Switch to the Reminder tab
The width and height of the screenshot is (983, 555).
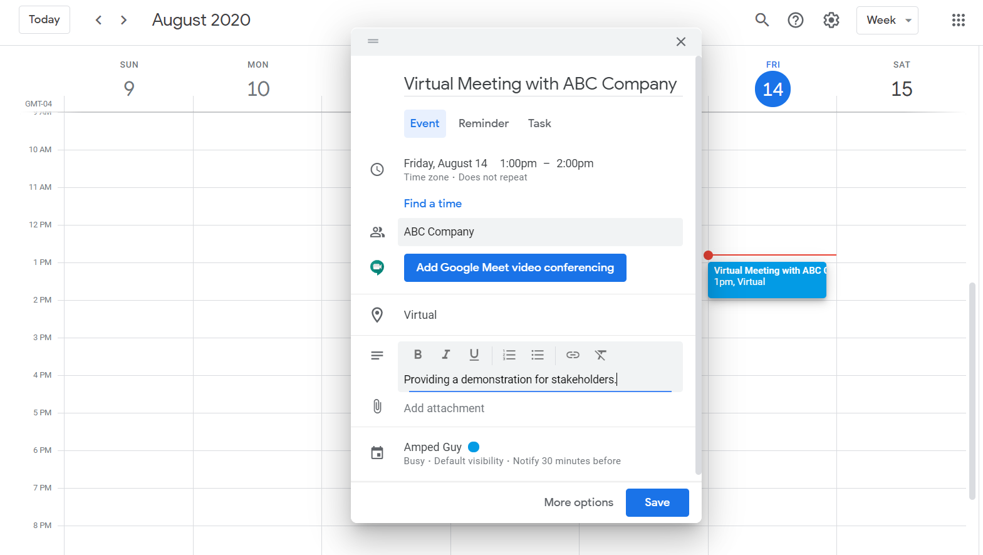pyautogui.click(x=484, y=123)
